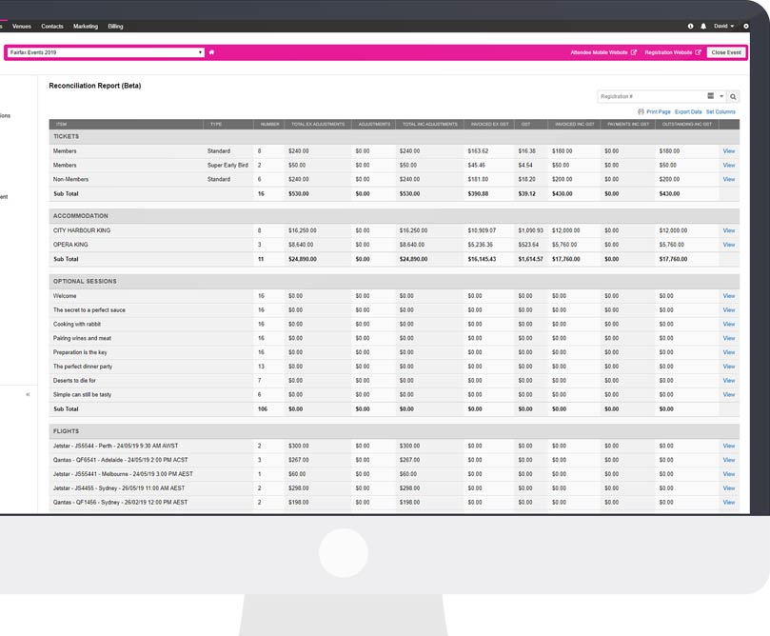Click the Print Page printer icon
This screenshot has height=636, width=770.
[642, 111]
